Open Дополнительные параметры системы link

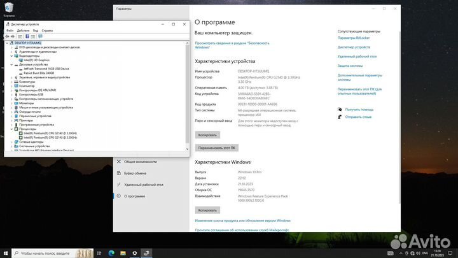point(359,77)
